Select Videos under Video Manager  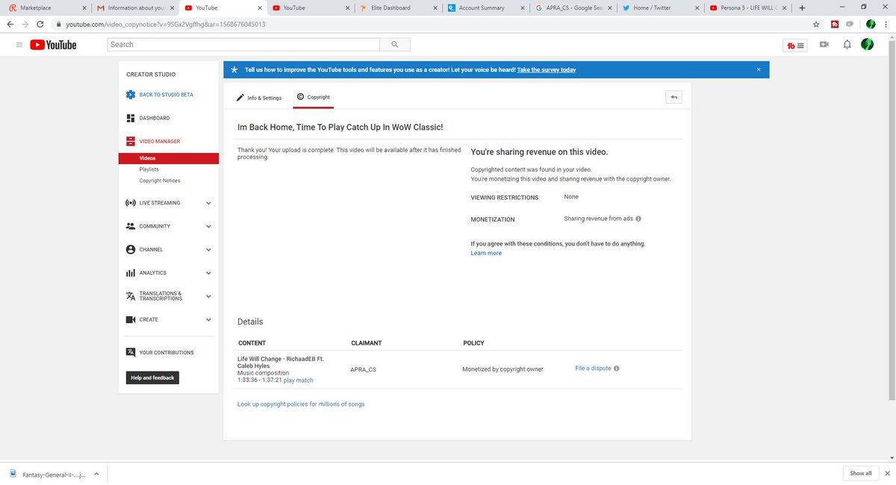point(169,158)
